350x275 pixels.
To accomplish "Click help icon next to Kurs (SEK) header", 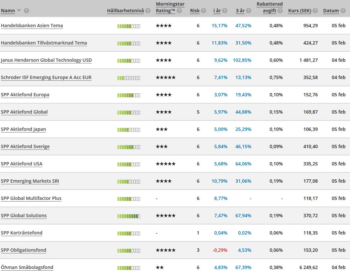I will pyautogui.click(x=315, y=11).
